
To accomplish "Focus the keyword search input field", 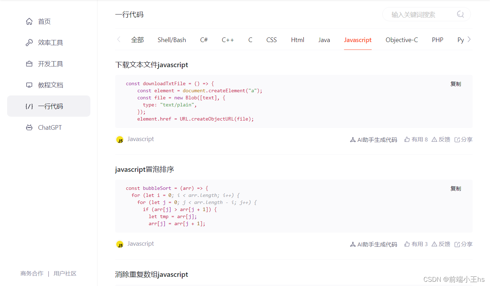I will (x=427, y=14).
